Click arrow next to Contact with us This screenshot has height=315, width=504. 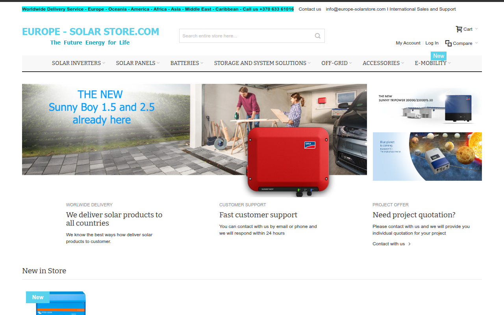(409, 244)
